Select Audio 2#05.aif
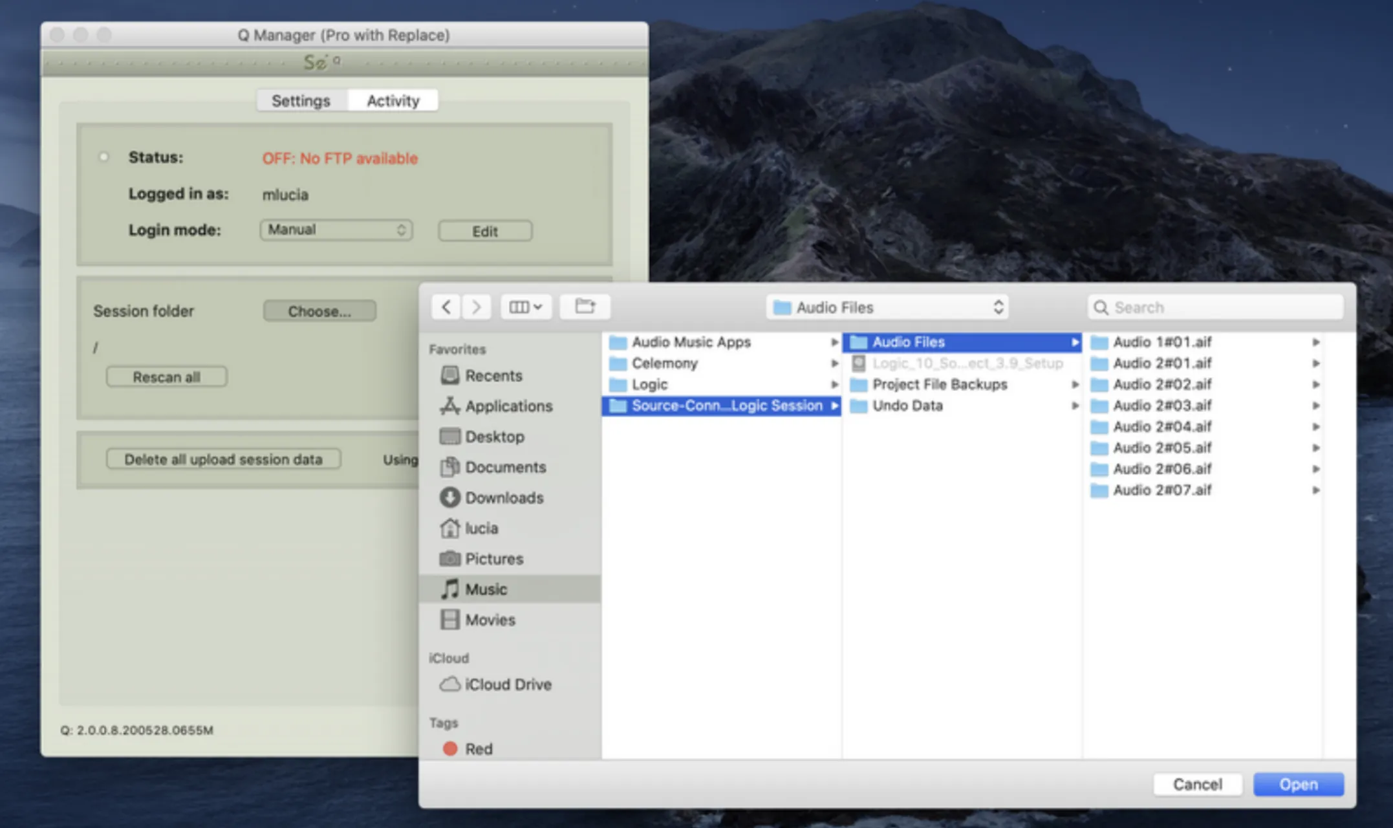This screenshot has width=1393, height=828. pyautogui.click(x=1204, y=448)
